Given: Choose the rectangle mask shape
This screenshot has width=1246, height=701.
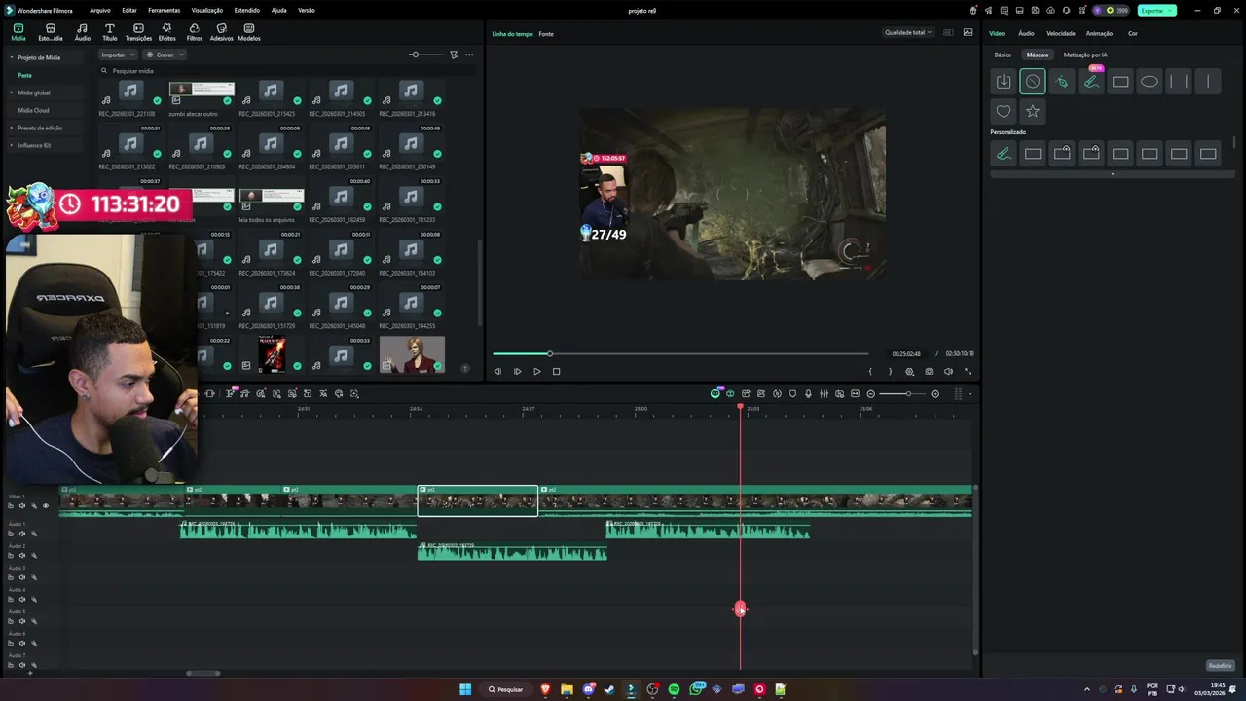Looking at the screenshot, I should point(1120,82).
